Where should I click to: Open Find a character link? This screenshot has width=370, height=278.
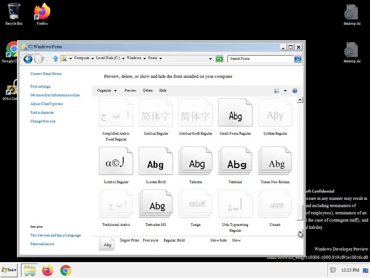click(x=42, y=113)
